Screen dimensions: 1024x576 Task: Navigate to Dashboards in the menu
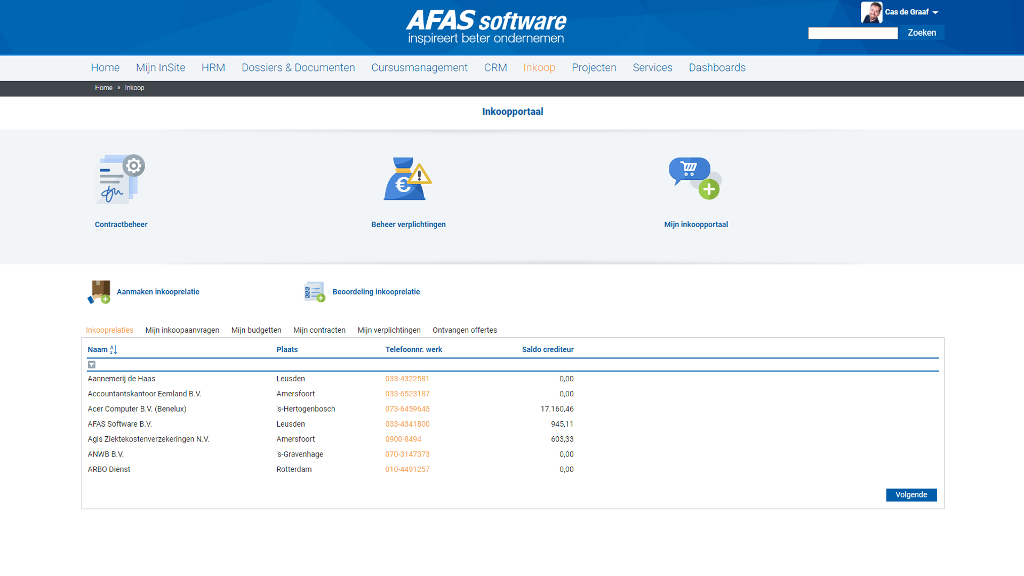[717, 68]
